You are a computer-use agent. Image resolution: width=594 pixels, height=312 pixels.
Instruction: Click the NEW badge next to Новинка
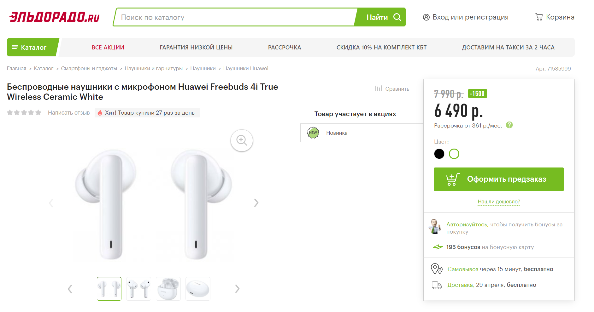pos(313,133)
